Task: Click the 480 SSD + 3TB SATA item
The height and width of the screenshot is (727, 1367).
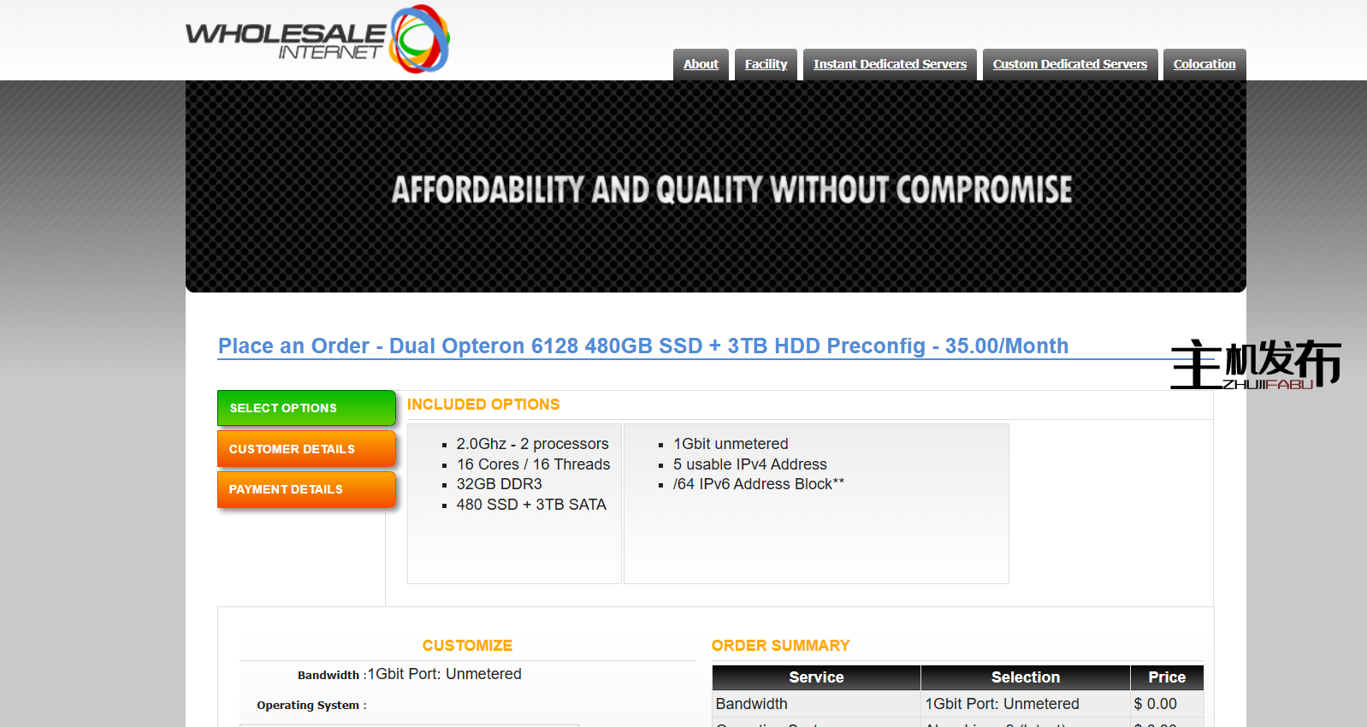Action: click(530, 505)
